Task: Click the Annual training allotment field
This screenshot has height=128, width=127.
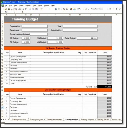Action: (x=39, y=34)
